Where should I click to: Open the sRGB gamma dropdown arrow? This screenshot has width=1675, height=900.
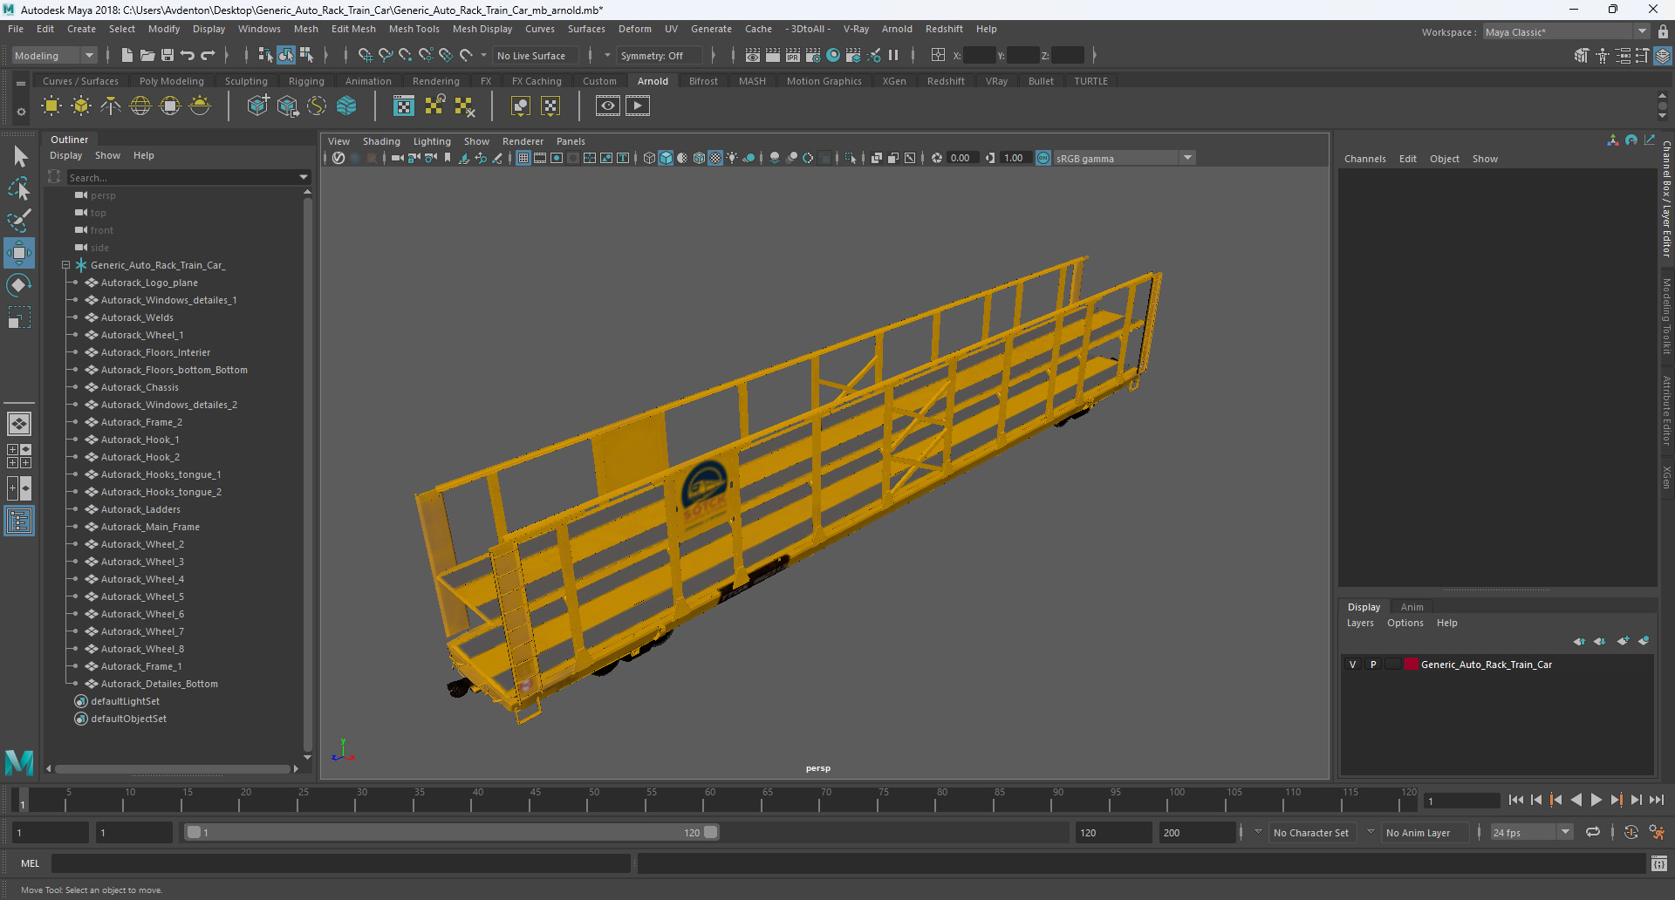click(x=1187, y=158)
